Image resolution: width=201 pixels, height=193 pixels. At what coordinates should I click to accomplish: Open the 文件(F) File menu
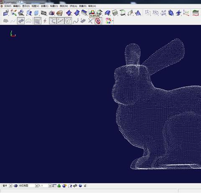coord(8,6)
